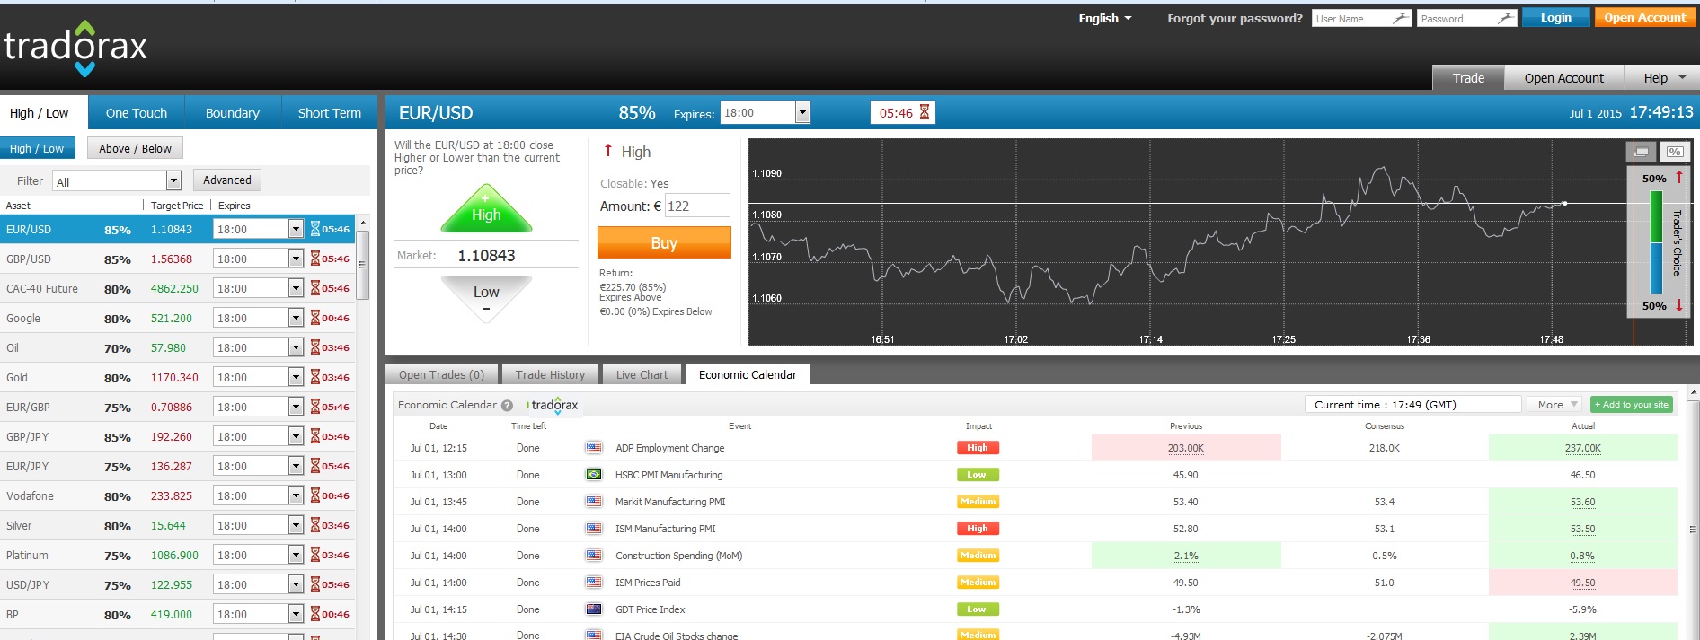Click the hourglass icon in Google row
Viewport: 1700px width, 640px height.
(x=315, y=318)
